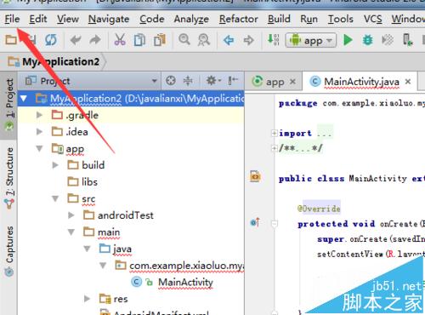Open the Tools menu
The width and height of the screenshot is (425, 315).
point(341,19)
